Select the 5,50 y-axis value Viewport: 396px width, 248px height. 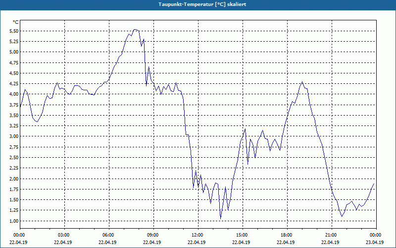click(14, 31)
